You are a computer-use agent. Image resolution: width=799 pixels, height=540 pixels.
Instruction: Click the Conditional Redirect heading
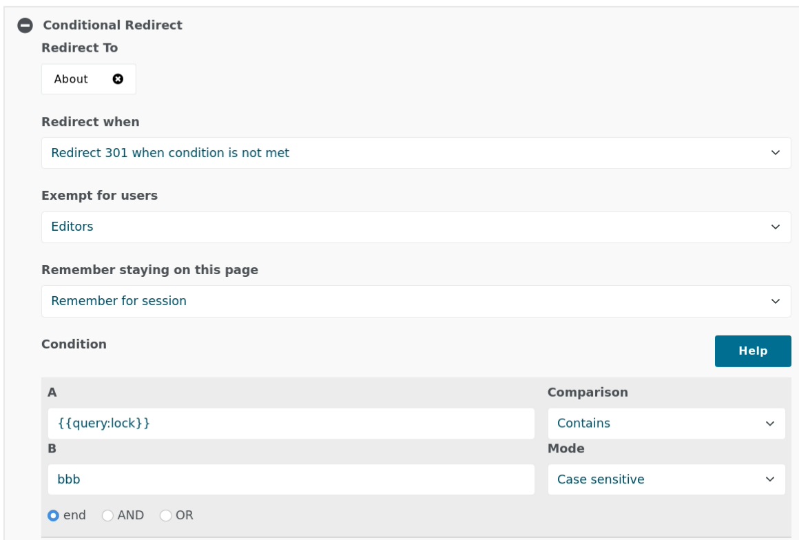(112, 25)
